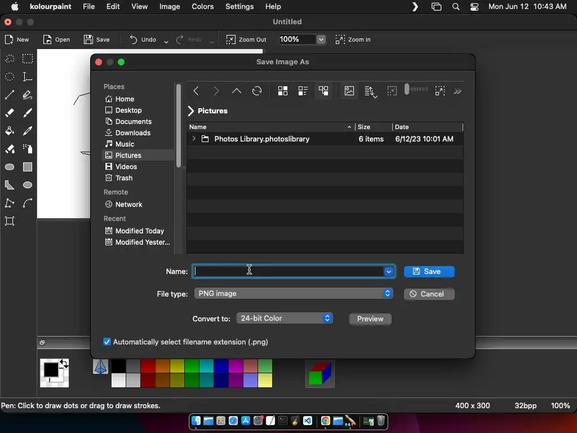Click Zoom In in toolbar
Image resolution: width=577 pixels, height=433 pixels.
[x=353, y=39]
